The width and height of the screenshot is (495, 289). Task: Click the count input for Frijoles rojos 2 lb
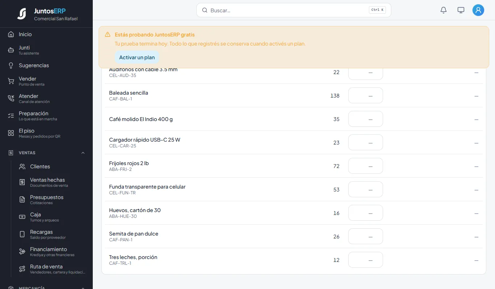366,166
